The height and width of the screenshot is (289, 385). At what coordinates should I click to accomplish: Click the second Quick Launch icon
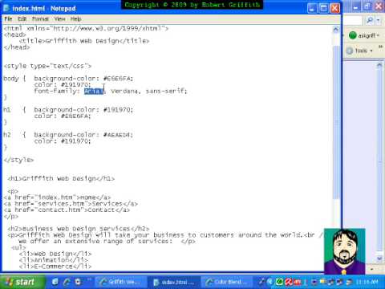tap(67, 282)
